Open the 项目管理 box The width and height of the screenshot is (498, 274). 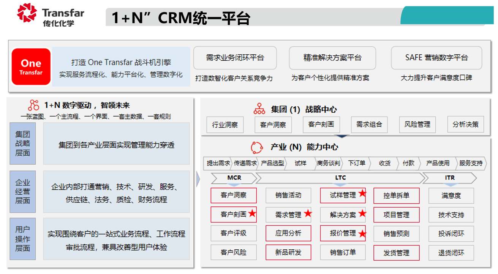pyautogui.click(x=397, y=215)
